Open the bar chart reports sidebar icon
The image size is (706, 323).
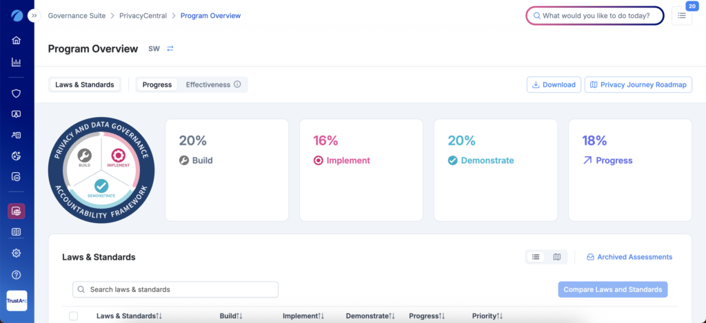pyautogui.click(x=17, y=62)
